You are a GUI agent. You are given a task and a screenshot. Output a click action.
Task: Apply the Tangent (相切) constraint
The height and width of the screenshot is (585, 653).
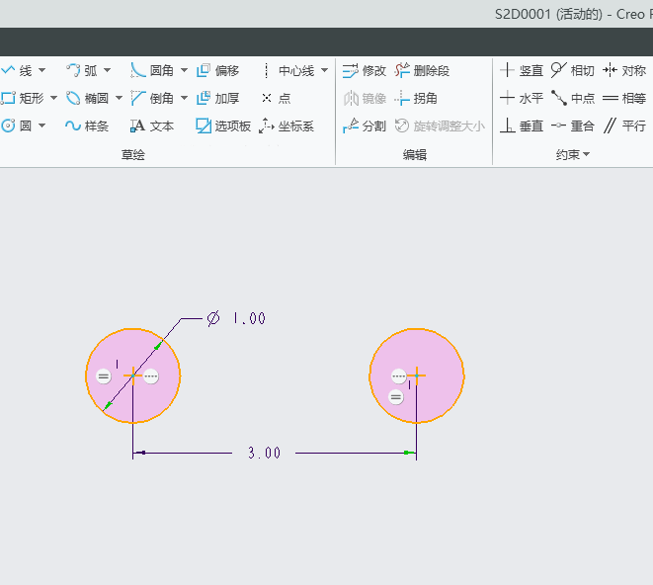[x=573, y=70]
